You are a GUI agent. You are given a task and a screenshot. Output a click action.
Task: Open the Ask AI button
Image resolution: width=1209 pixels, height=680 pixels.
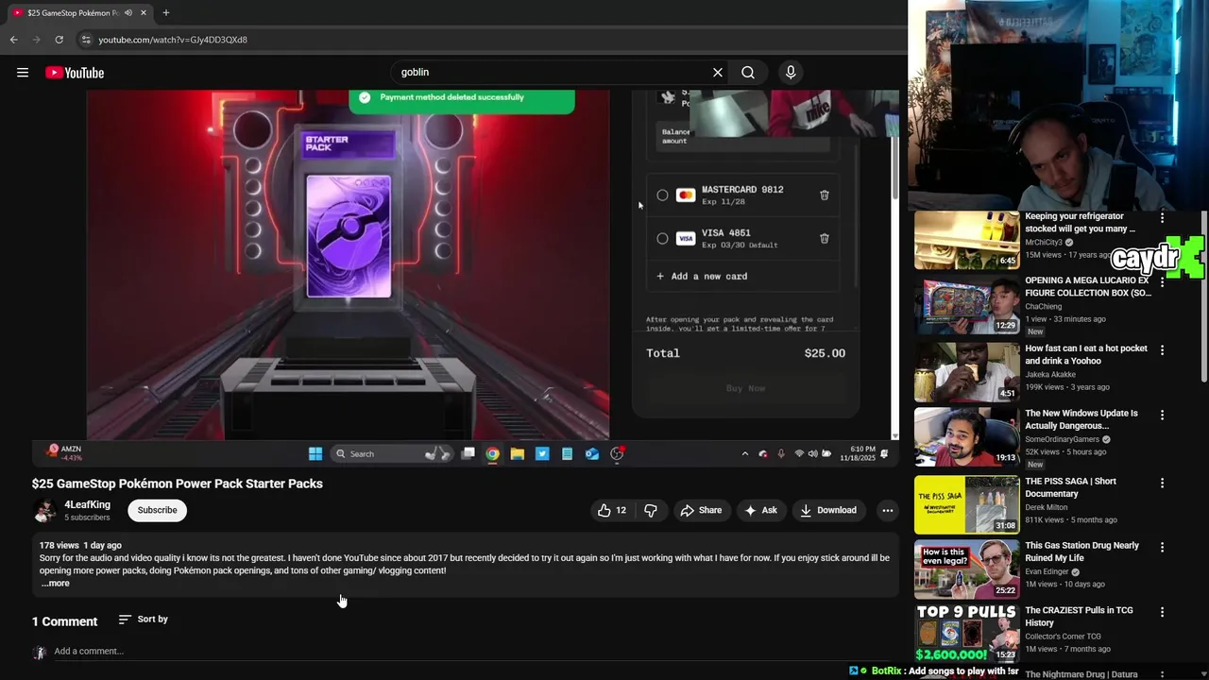[x=761, y=510]
